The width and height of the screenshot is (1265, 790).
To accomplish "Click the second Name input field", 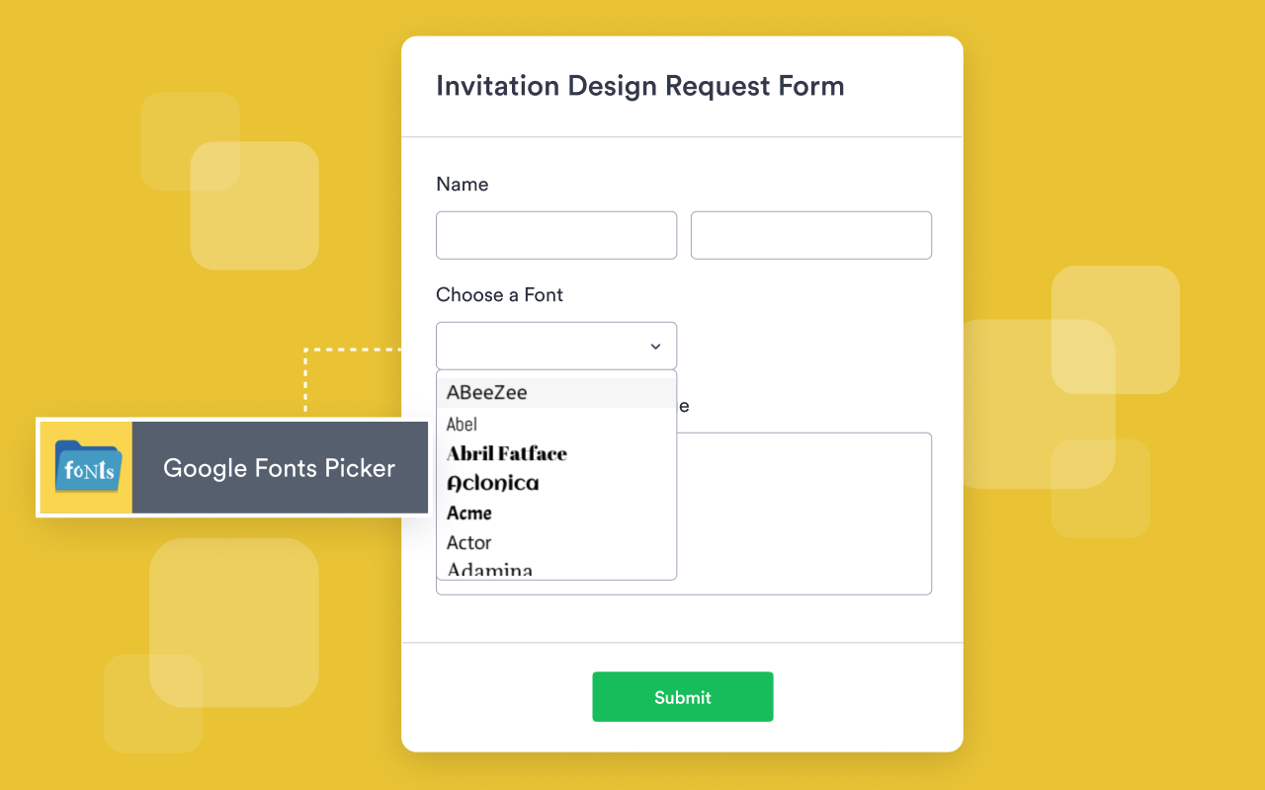I will [810, 235].
